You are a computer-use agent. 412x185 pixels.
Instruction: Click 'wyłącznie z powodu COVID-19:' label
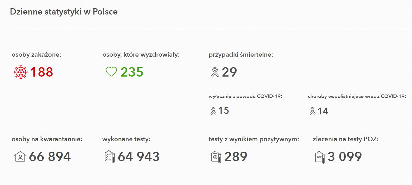click(245, 96)
